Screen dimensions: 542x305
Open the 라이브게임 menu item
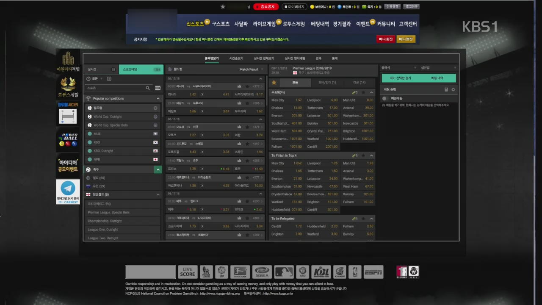point(264,24)
